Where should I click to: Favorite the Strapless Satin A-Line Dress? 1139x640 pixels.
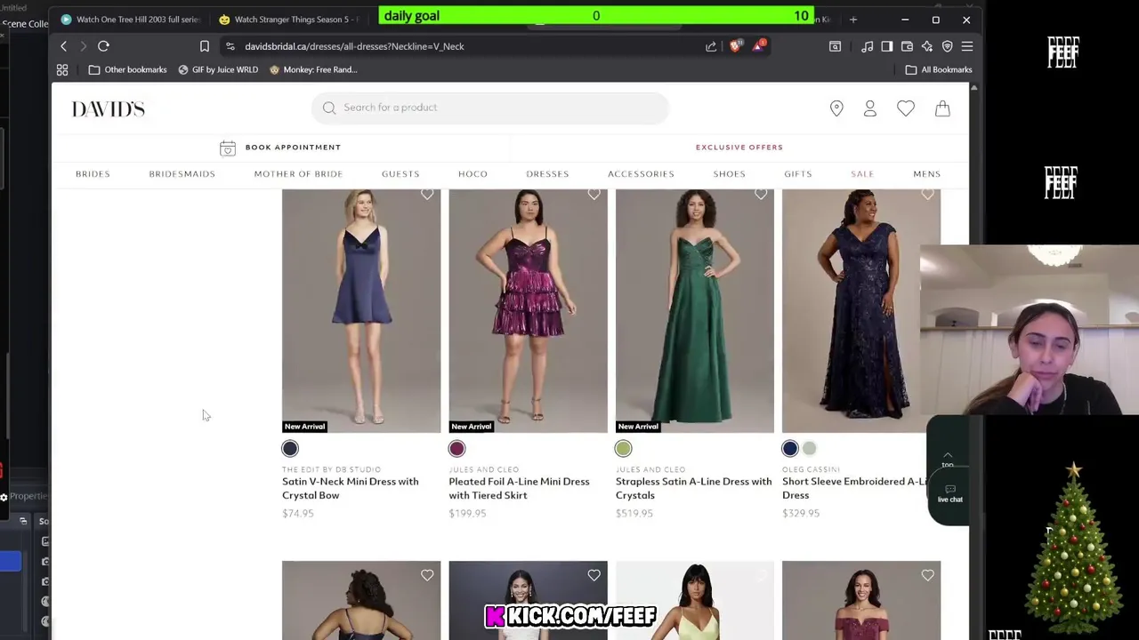(x=761, y=195)
